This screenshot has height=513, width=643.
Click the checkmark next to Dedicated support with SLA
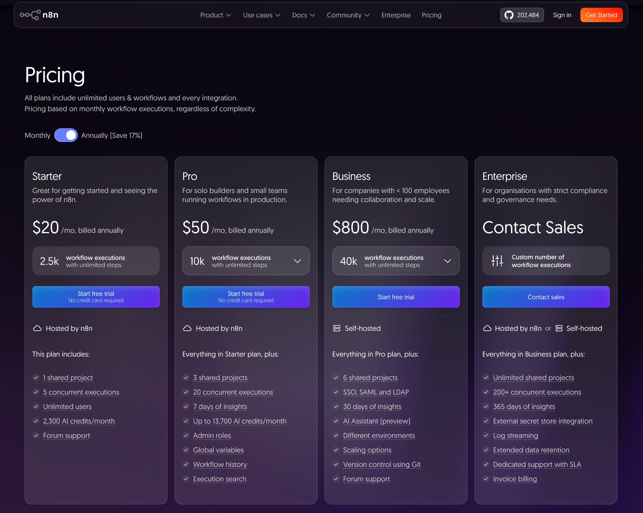pyautogui.click(x=486, y=464)
